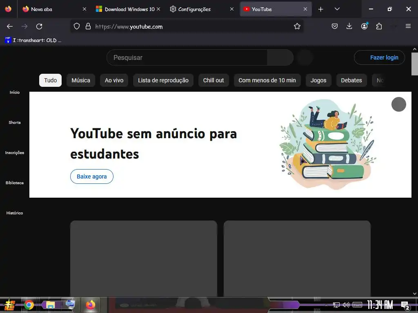Switch to the Nova aba tab
Screen dimensions: 418x313
tap(53, 9)
